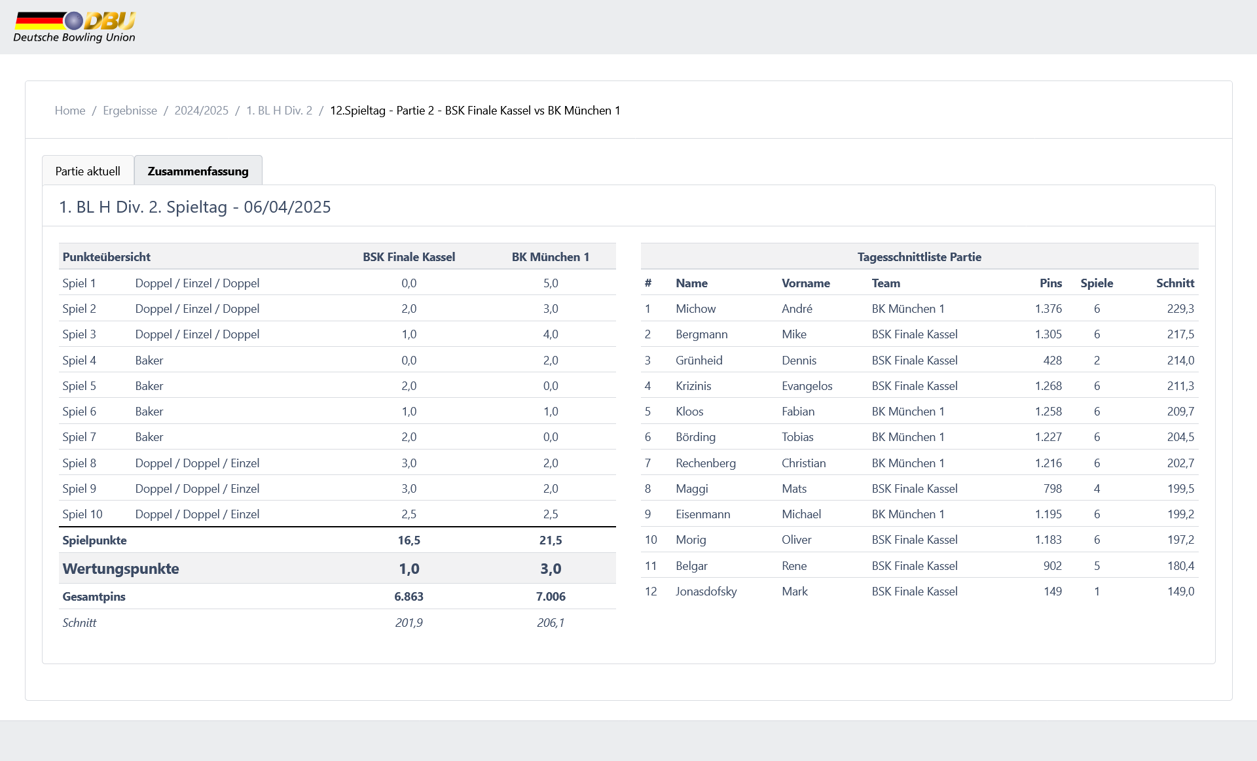This screenshot has height=761, width=1257.
Task: Click the Spiel 10 Doppel row
Action: 337,514
